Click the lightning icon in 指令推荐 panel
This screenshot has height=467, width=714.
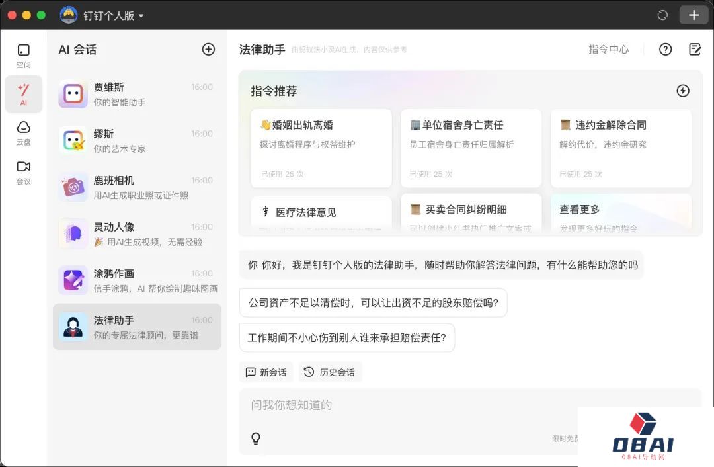[682, 91]
